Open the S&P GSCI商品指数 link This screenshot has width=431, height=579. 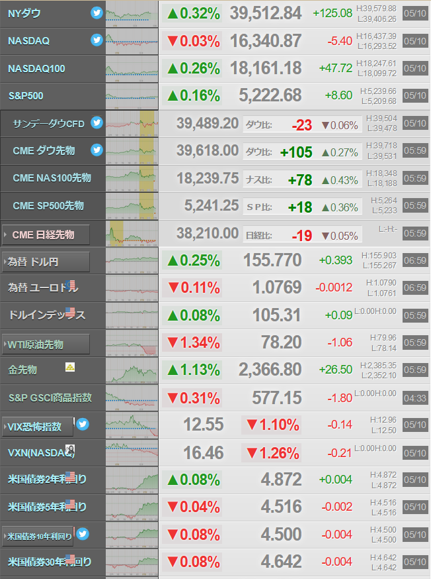click(50, 397)
